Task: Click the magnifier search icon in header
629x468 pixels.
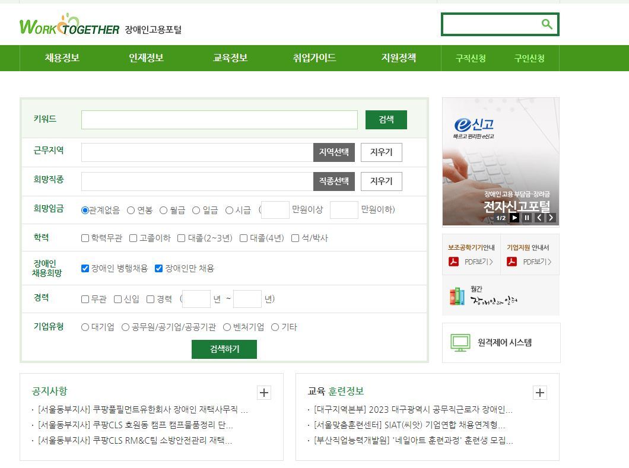Action: [x=547, y=24]
